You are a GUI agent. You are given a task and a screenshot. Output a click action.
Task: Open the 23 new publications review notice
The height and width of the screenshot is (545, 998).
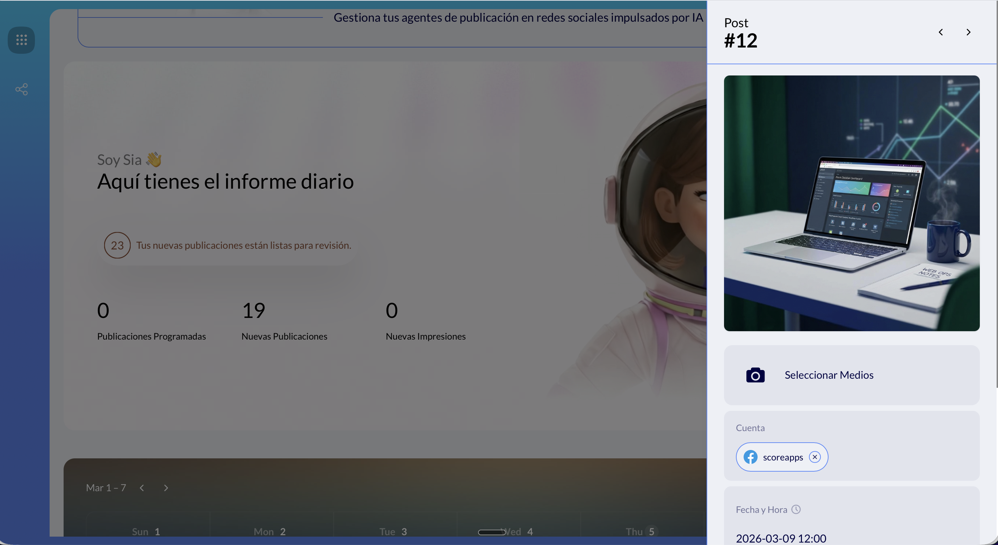coord(227,245)
